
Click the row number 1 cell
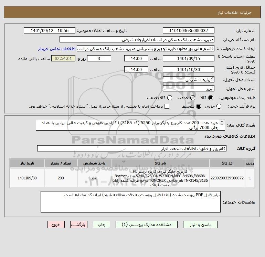250,178
